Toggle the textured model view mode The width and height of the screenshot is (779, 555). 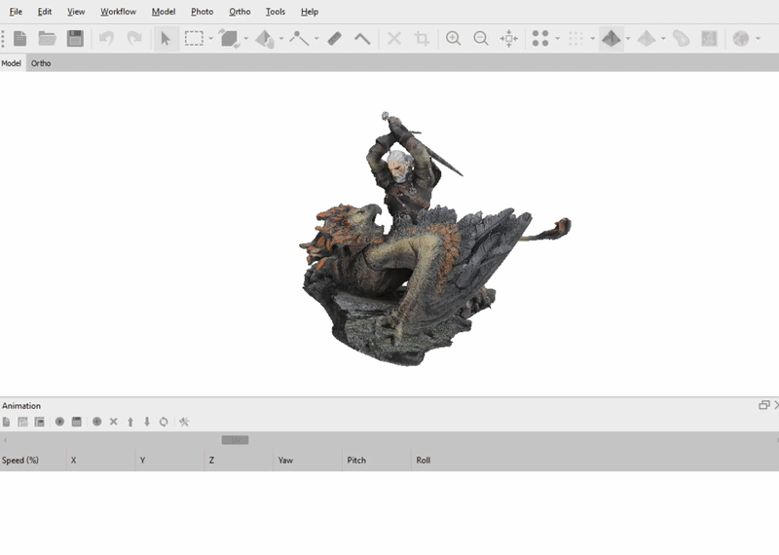coord(611,39)
